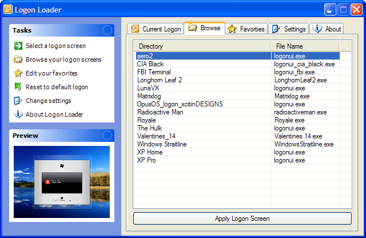Select the XP Pro entry
Viewport: 366px width, 238px height.
coord(146,160)
